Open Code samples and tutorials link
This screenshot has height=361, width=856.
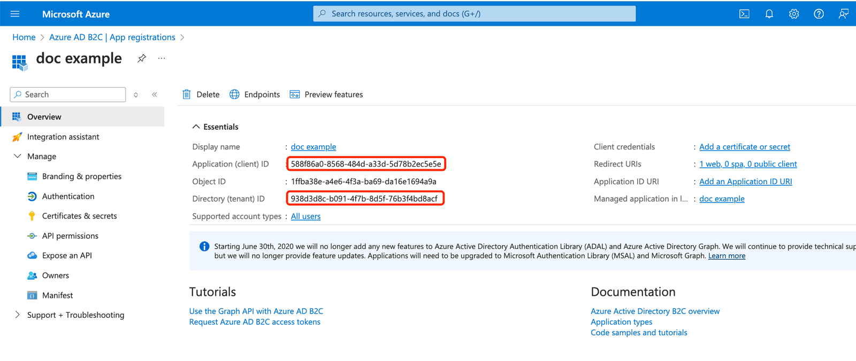(x=639, y=333)
